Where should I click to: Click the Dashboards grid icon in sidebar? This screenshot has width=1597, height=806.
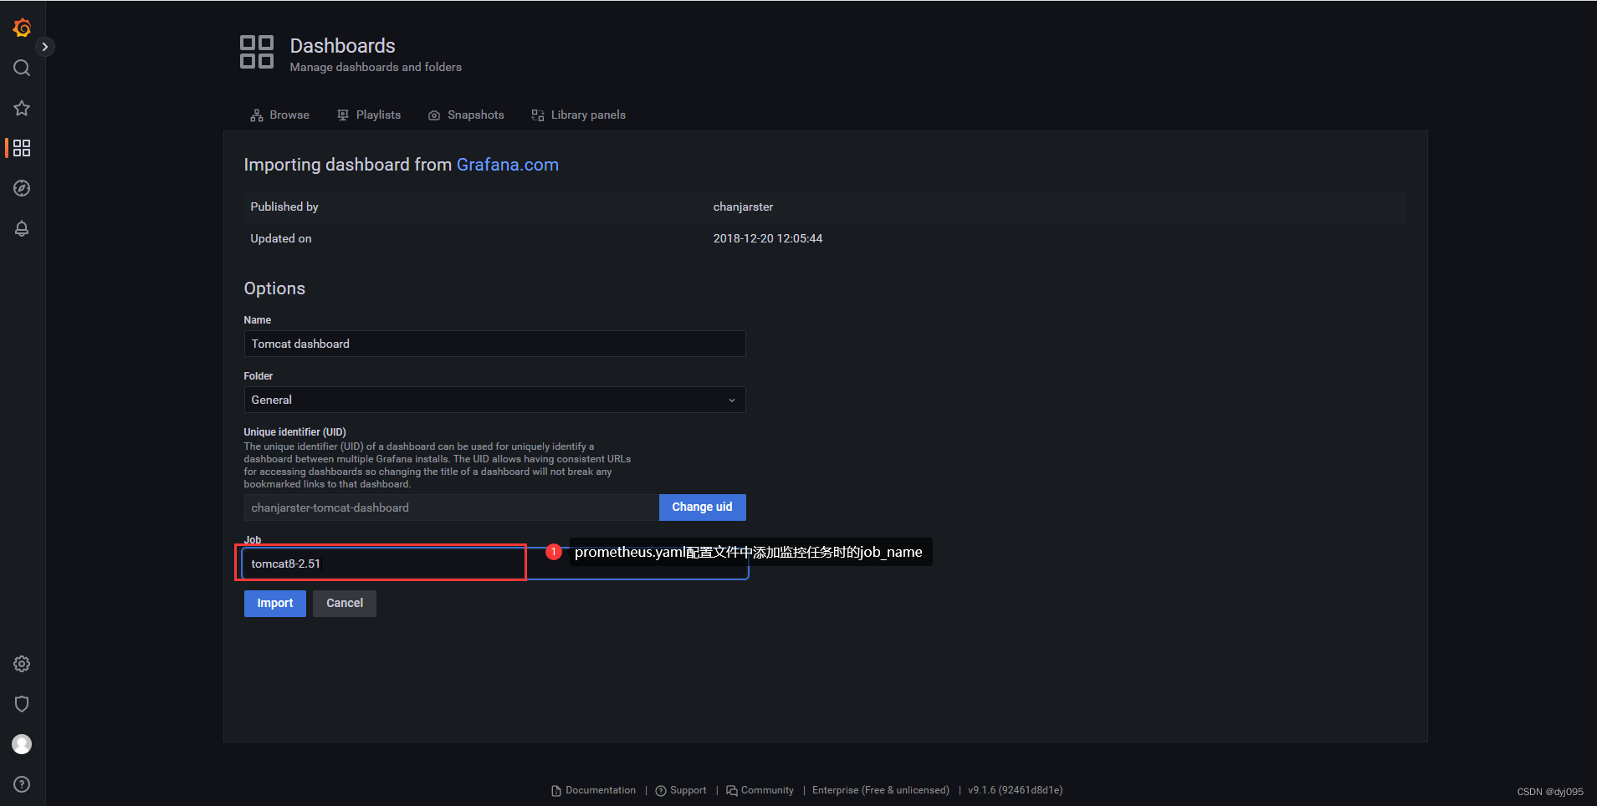tap(21, 148)
